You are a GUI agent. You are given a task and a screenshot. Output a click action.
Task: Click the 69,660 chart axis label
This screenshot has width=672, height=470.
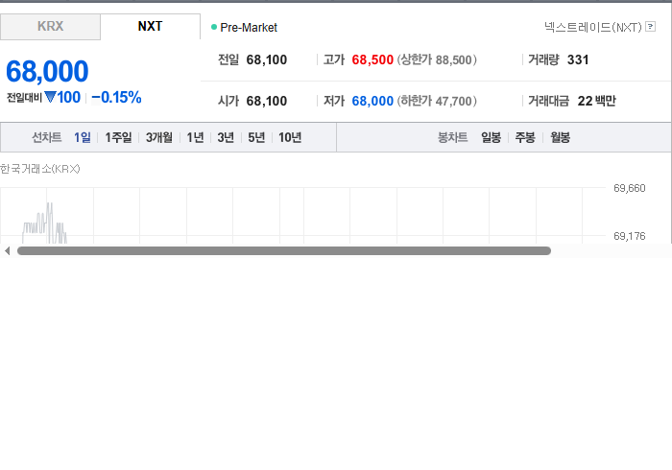coord(629,188)
